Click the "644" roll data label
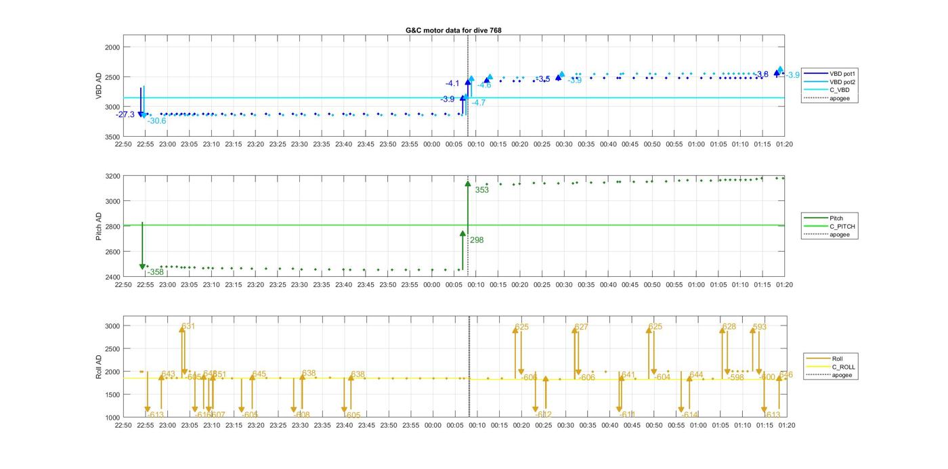The width and height of the screenshot is (948, 469). click(x=696, y=375)
